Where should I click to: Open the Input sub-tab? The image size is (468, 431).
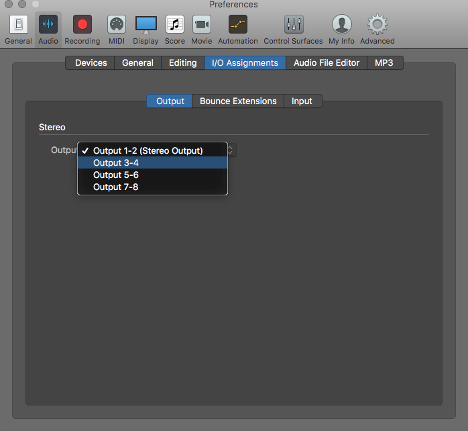coord(302,101)
